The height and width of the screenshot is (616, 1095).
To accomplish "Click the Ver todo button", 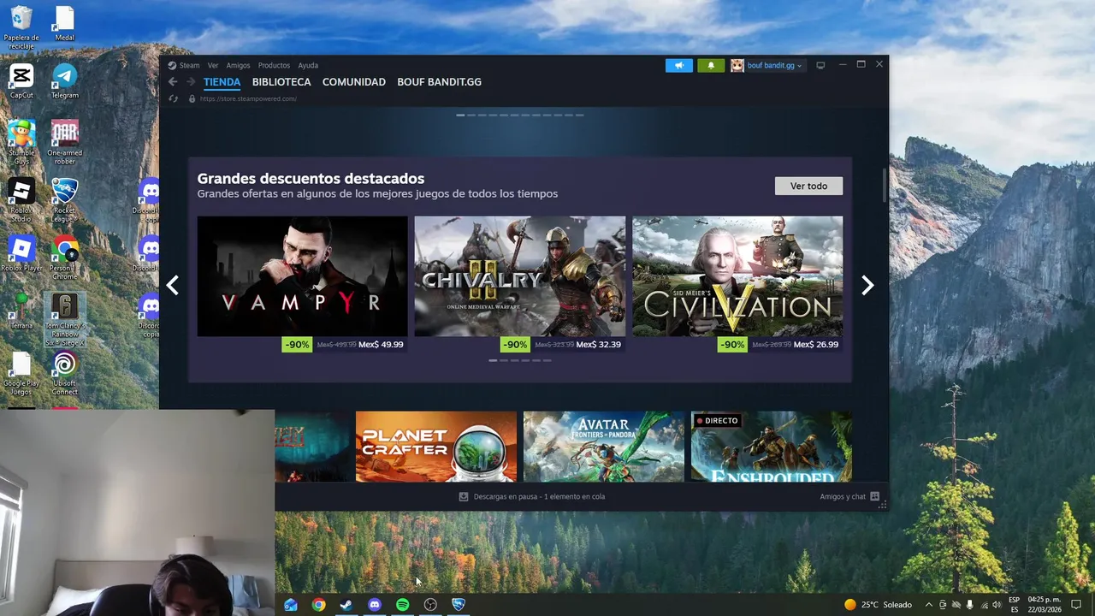I will [808, 186].
